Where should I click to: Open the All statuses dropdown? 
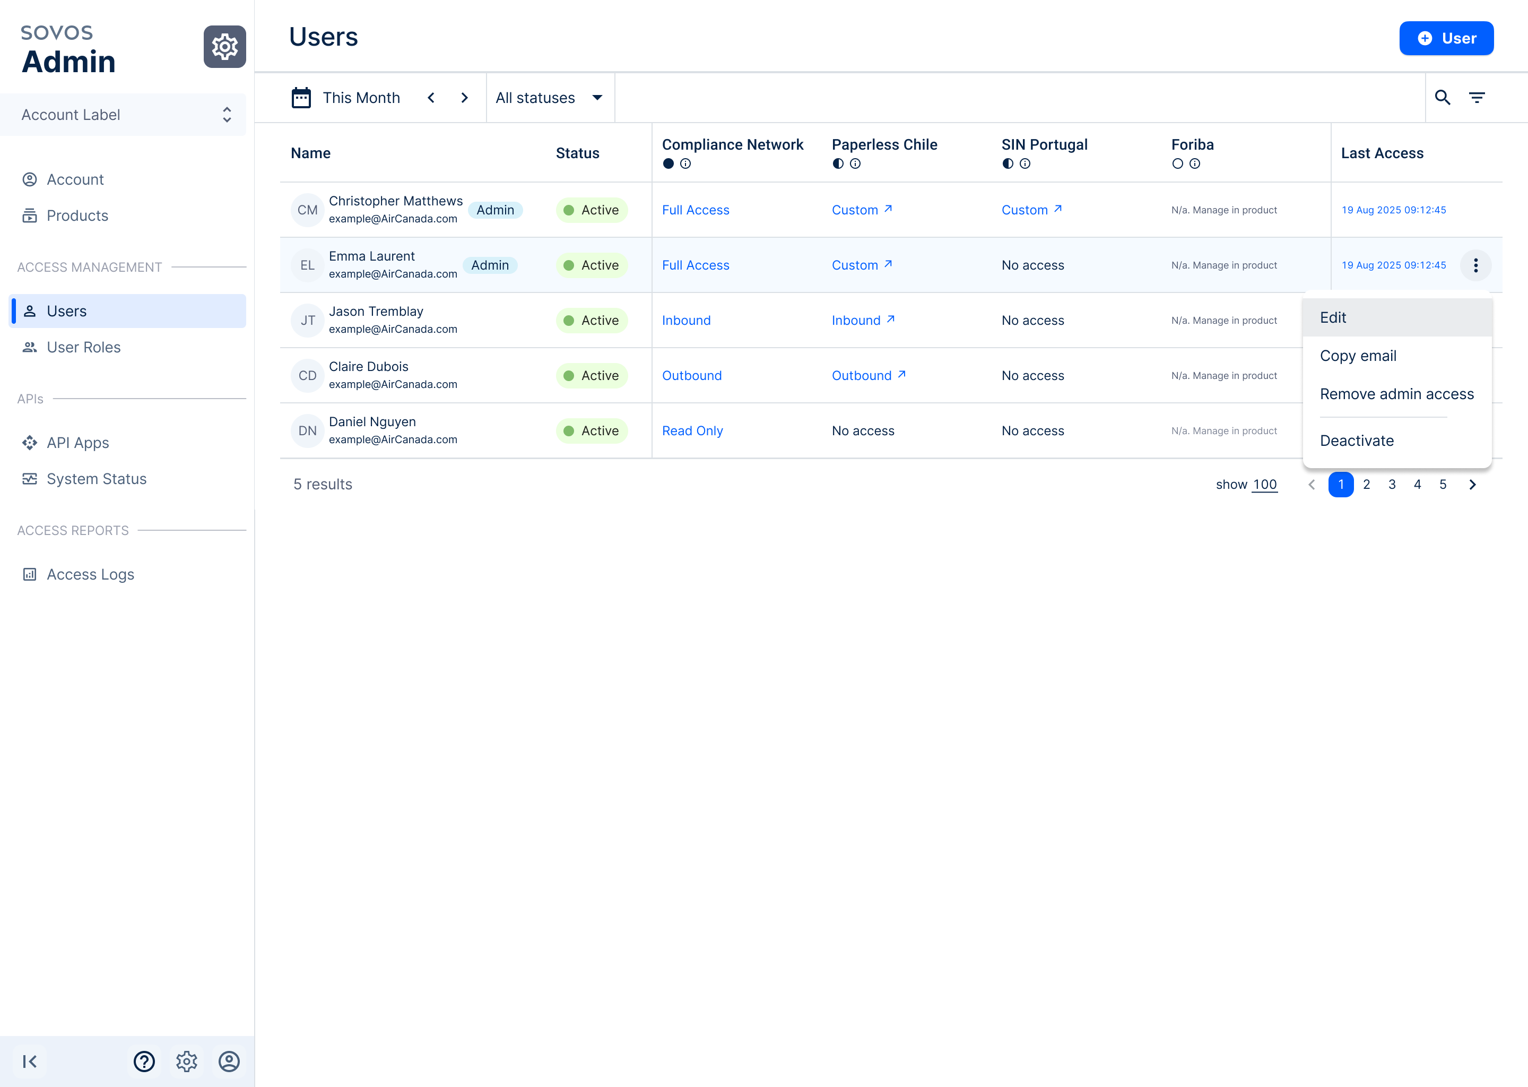pyautogui.click(x=549, y=98)
